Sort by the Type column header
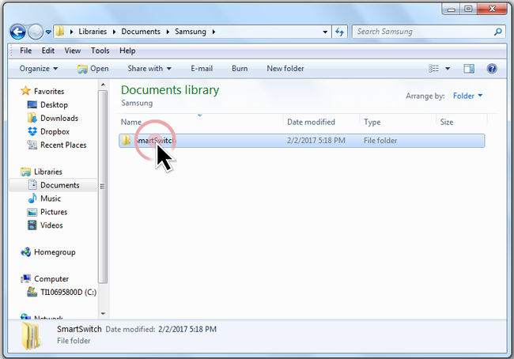The height and width of the screenshot is (359, 514). (x=372, y=123)
